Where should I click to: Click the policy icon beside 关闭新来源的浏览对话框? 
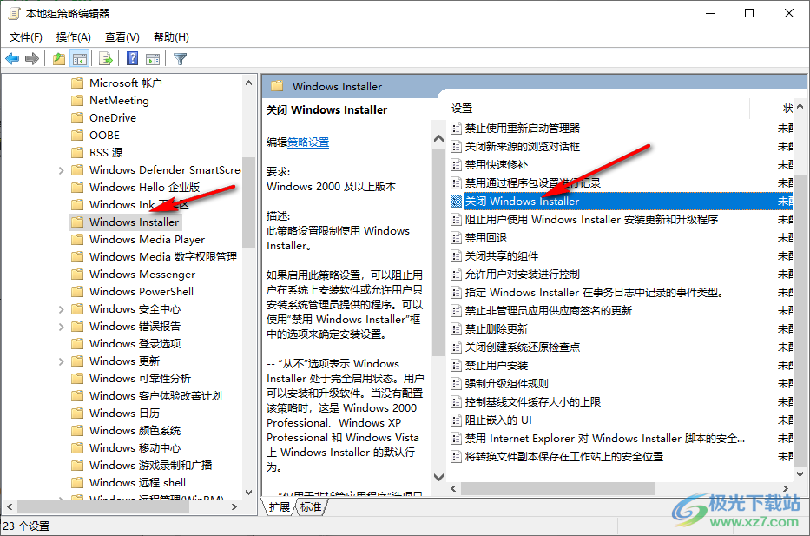pyautogui.click(x=456, y=146)
